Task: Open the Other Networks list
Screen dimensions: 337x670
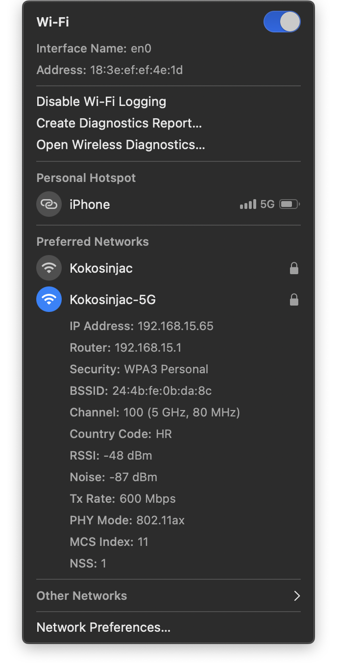Action: (82, 596)
